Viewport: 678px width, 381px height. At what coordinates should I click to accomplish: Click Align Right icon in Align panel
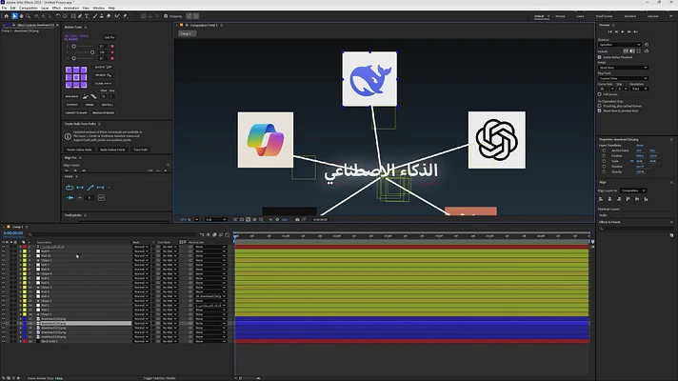(x=619, y=199)
